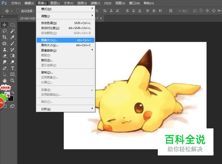Viewport: 222px width, 164px height.
Task: Toggle the 自动选择 checkbox
Action: pyautogui.click(x=18, y=11)
